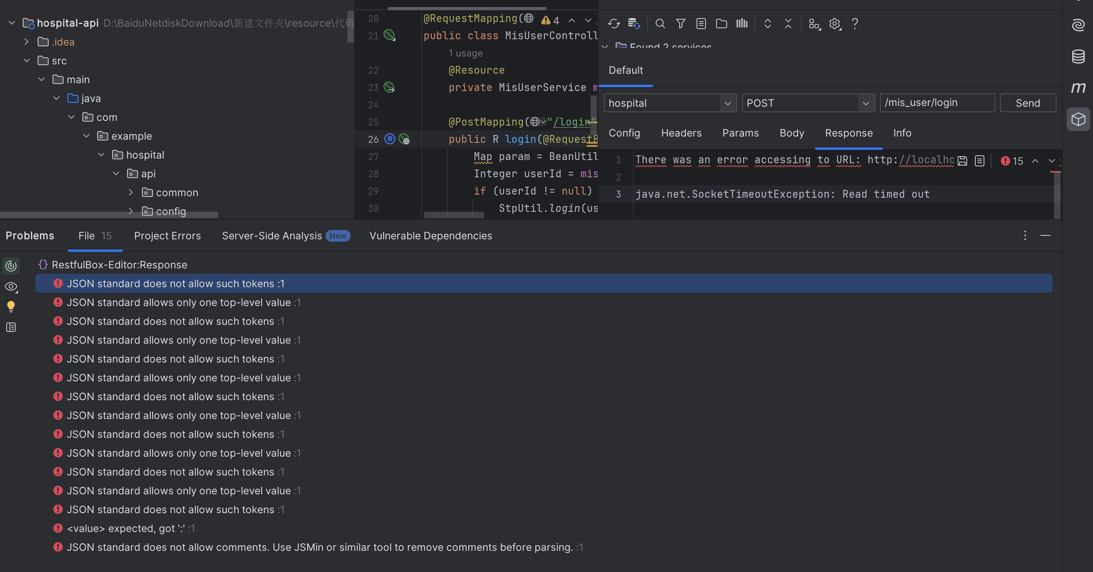This screenshot has height=572, width=1093.
Task: Click the Send request button
Action: click(x=1028, y=103)
